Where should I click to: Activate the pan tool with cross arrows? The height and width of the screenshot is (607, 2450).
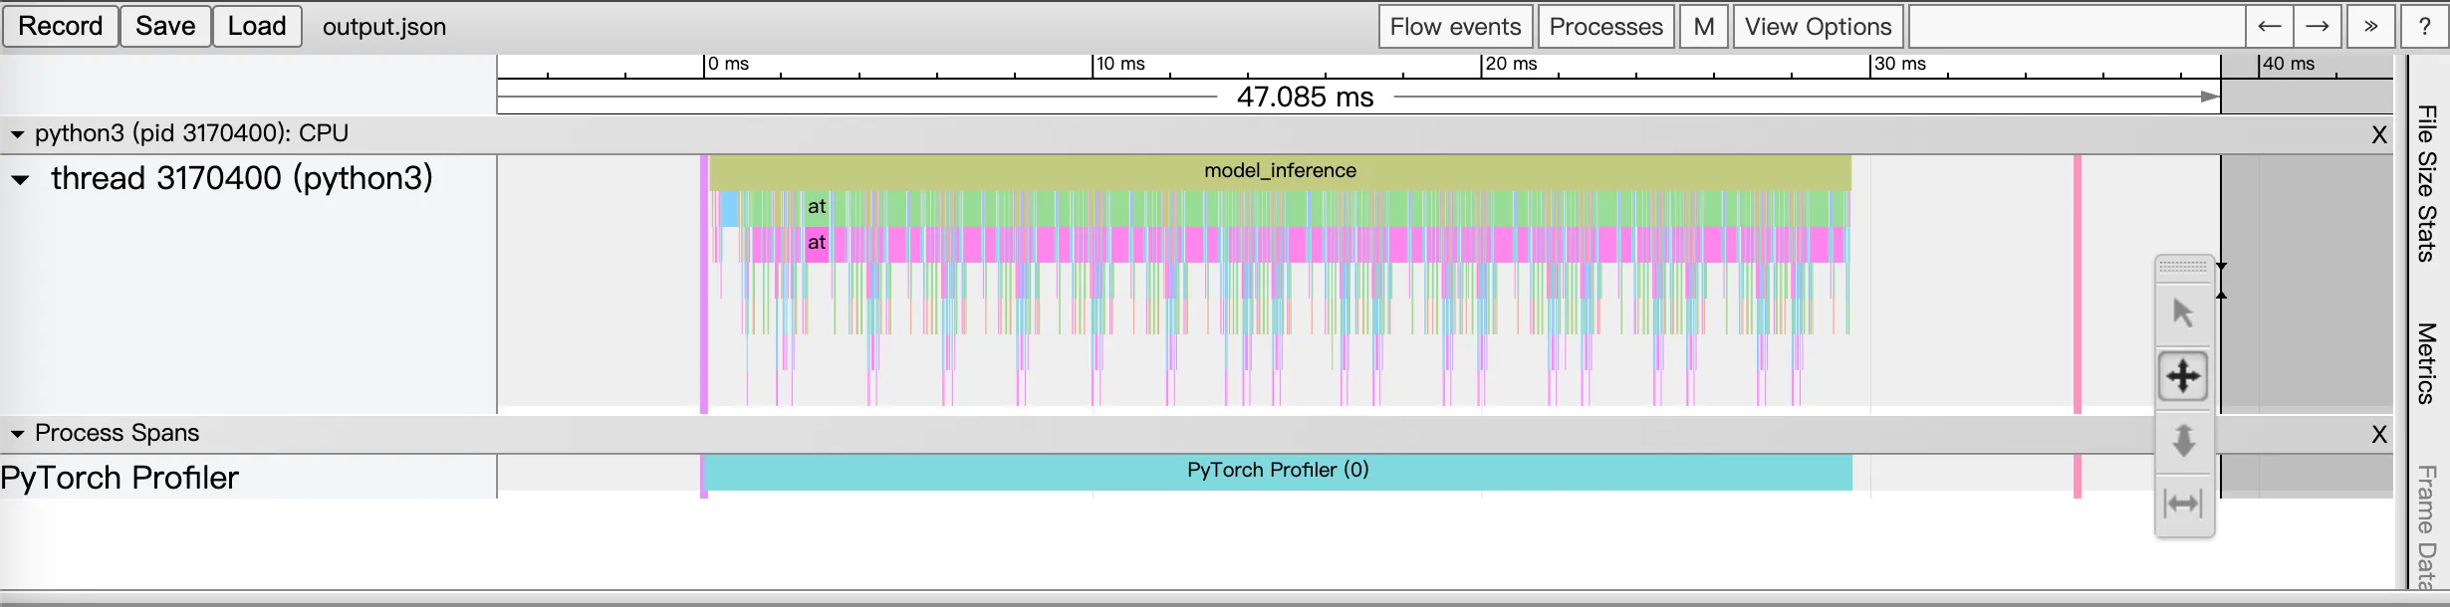coord(2183,376)
